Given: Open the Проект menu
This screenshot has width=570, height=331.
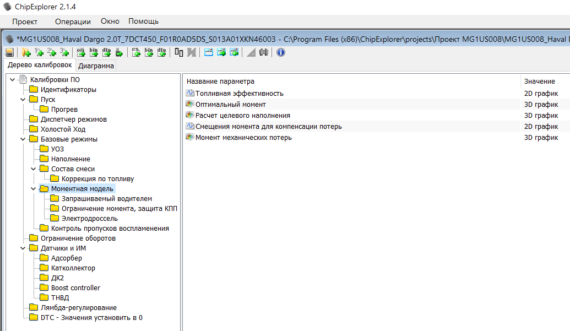Looking at the screenshot, I should pos(25,21).
